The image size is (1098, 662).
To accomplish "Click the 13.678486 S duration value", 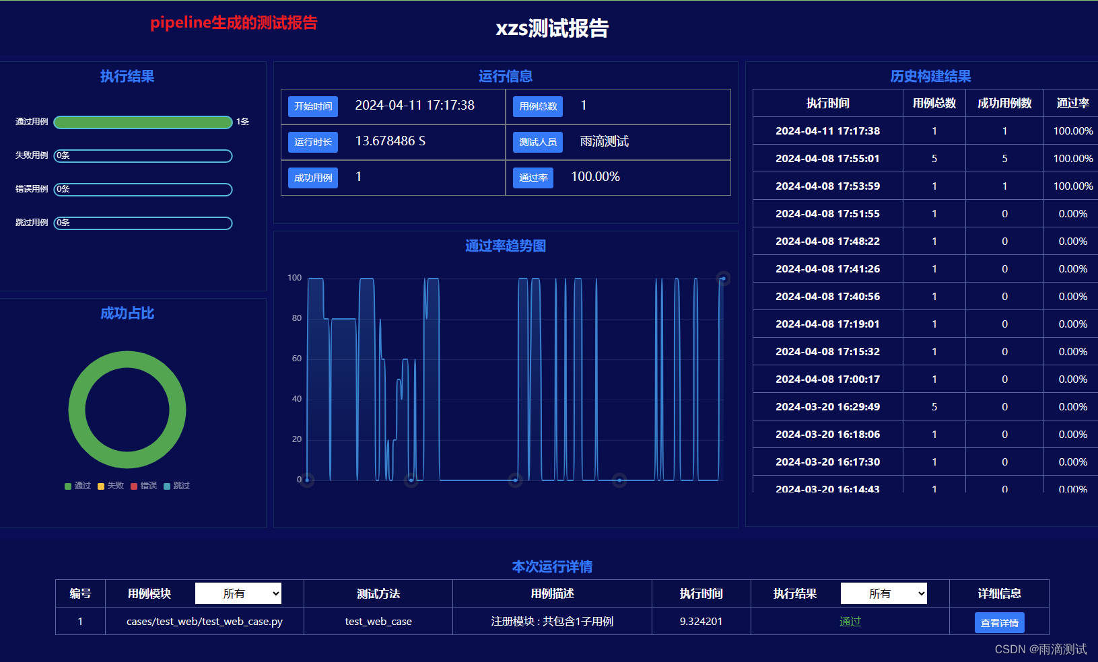I will [390, 141].
